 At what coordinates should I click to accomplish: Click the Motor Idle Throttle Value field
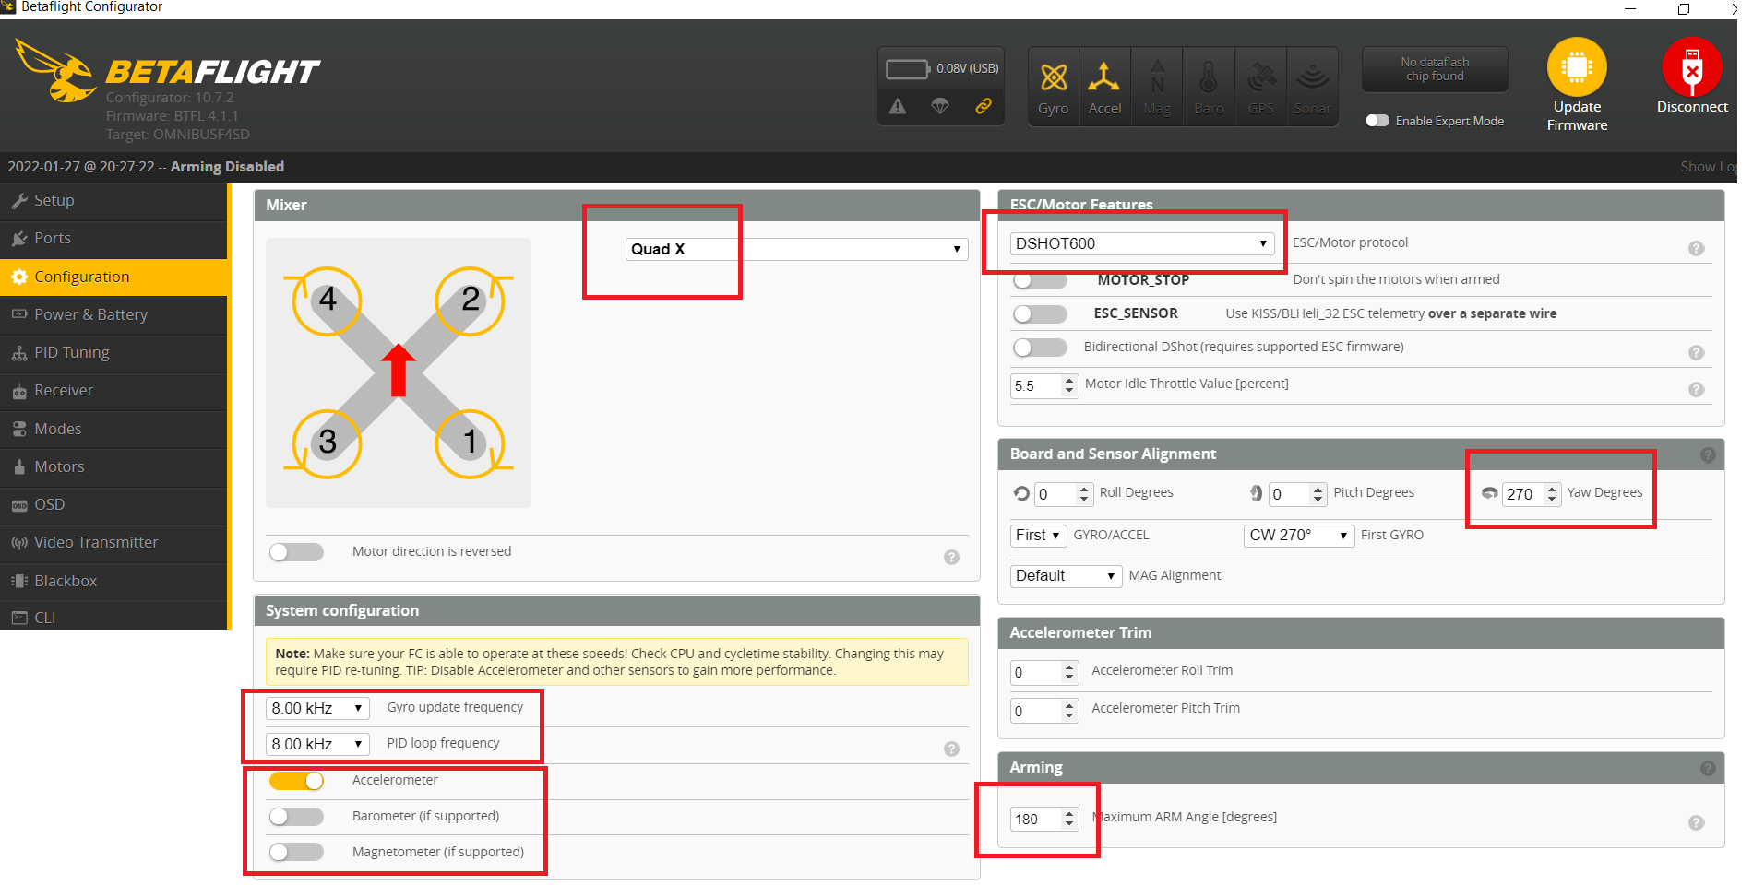pyautogui.click(x=1043, y=385)
